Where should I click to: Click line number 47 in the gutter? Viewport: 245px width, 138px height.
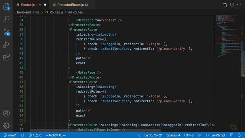tap(21, 82)
